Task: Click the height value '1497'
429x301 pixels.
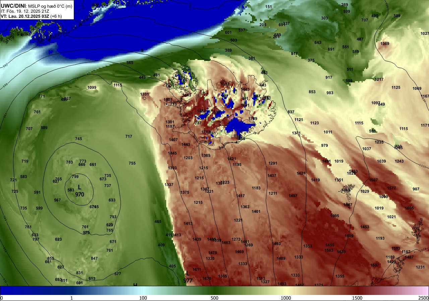Action: point(293,196)
